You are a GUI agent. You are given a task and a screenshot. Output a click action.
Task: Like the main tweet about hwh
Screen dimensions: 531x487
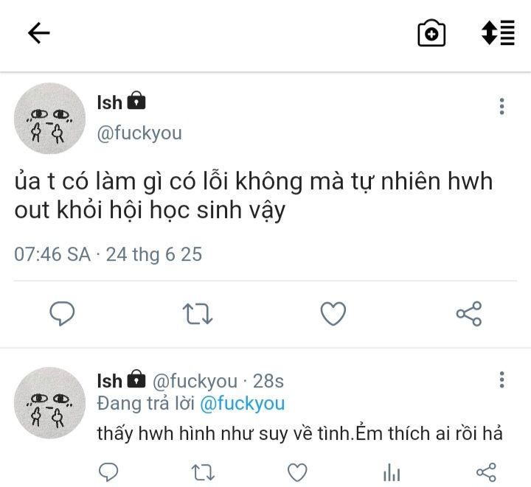coord(333,314)
